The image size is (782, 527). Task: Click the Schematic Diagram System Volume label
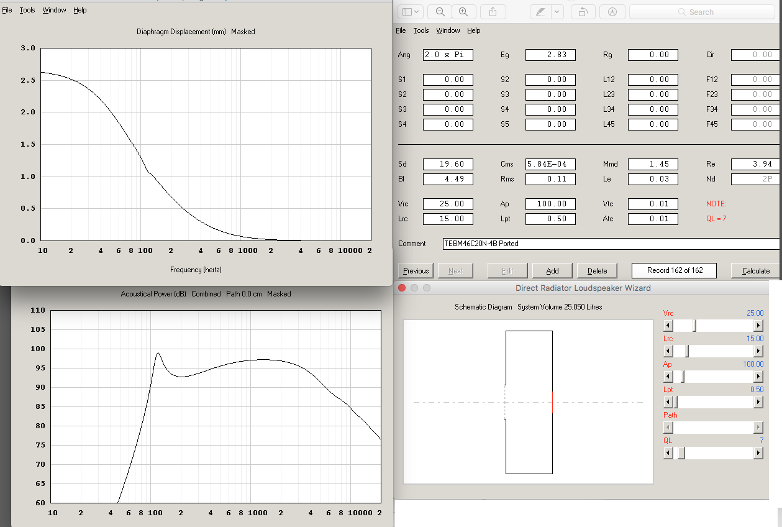pyautogui.click(x=528, y=307)
